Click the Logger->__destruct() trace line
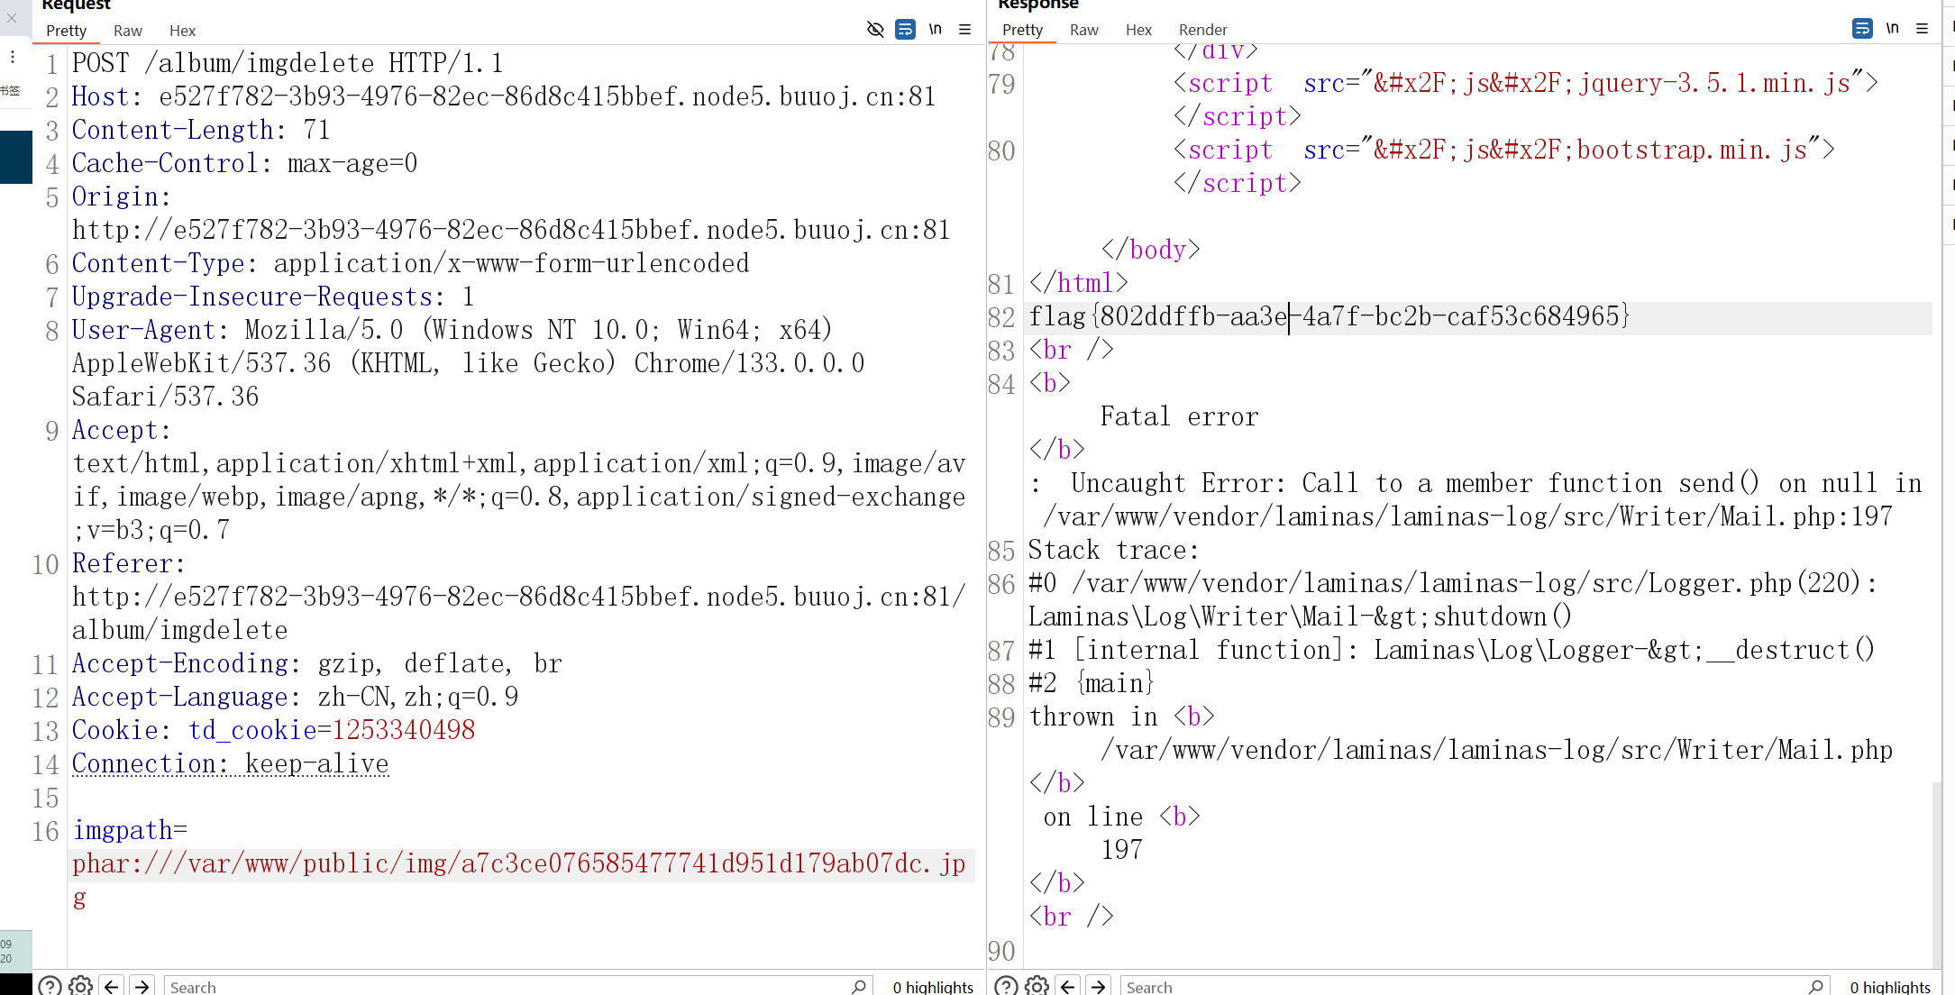Viewport: 1955px width, 995px height. (1451, 650)
